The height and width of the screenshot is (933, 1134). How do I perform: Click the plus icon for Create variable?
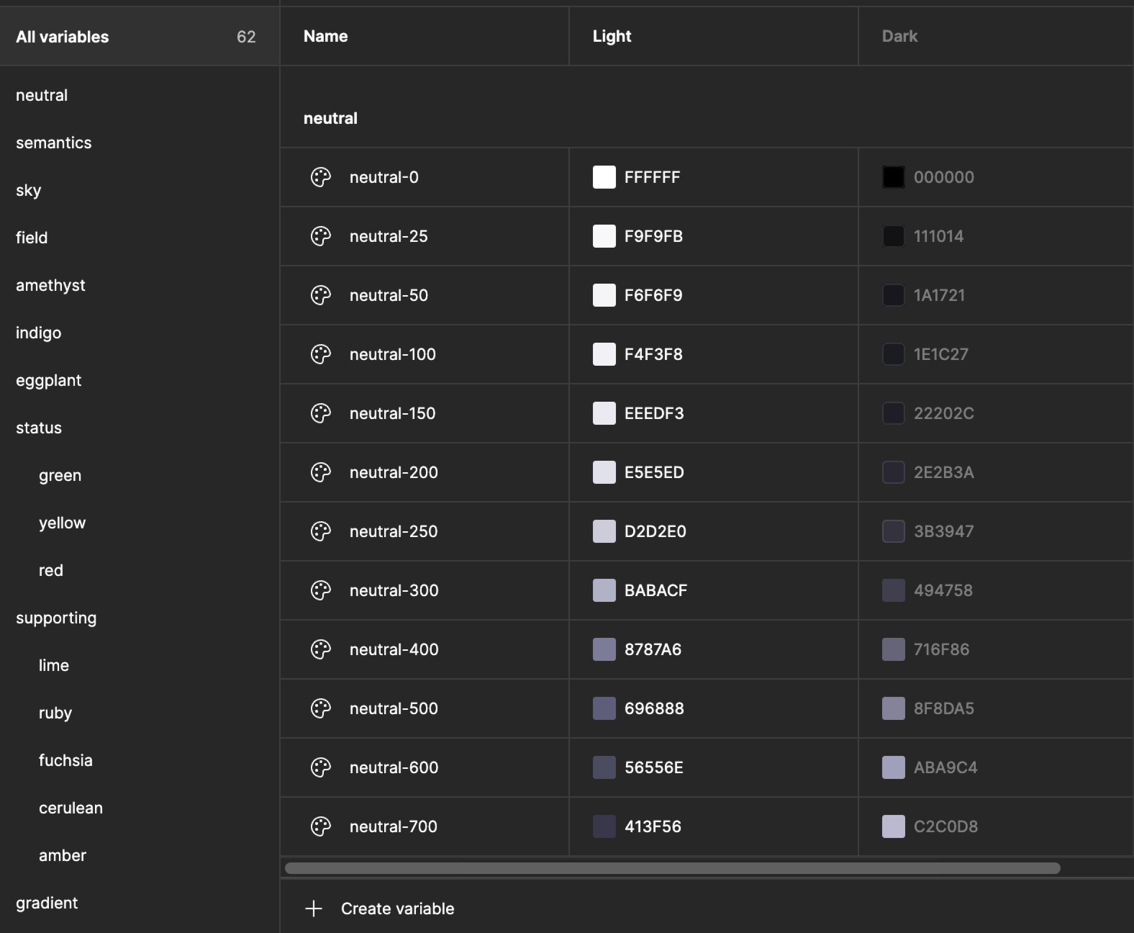(314, 909)
